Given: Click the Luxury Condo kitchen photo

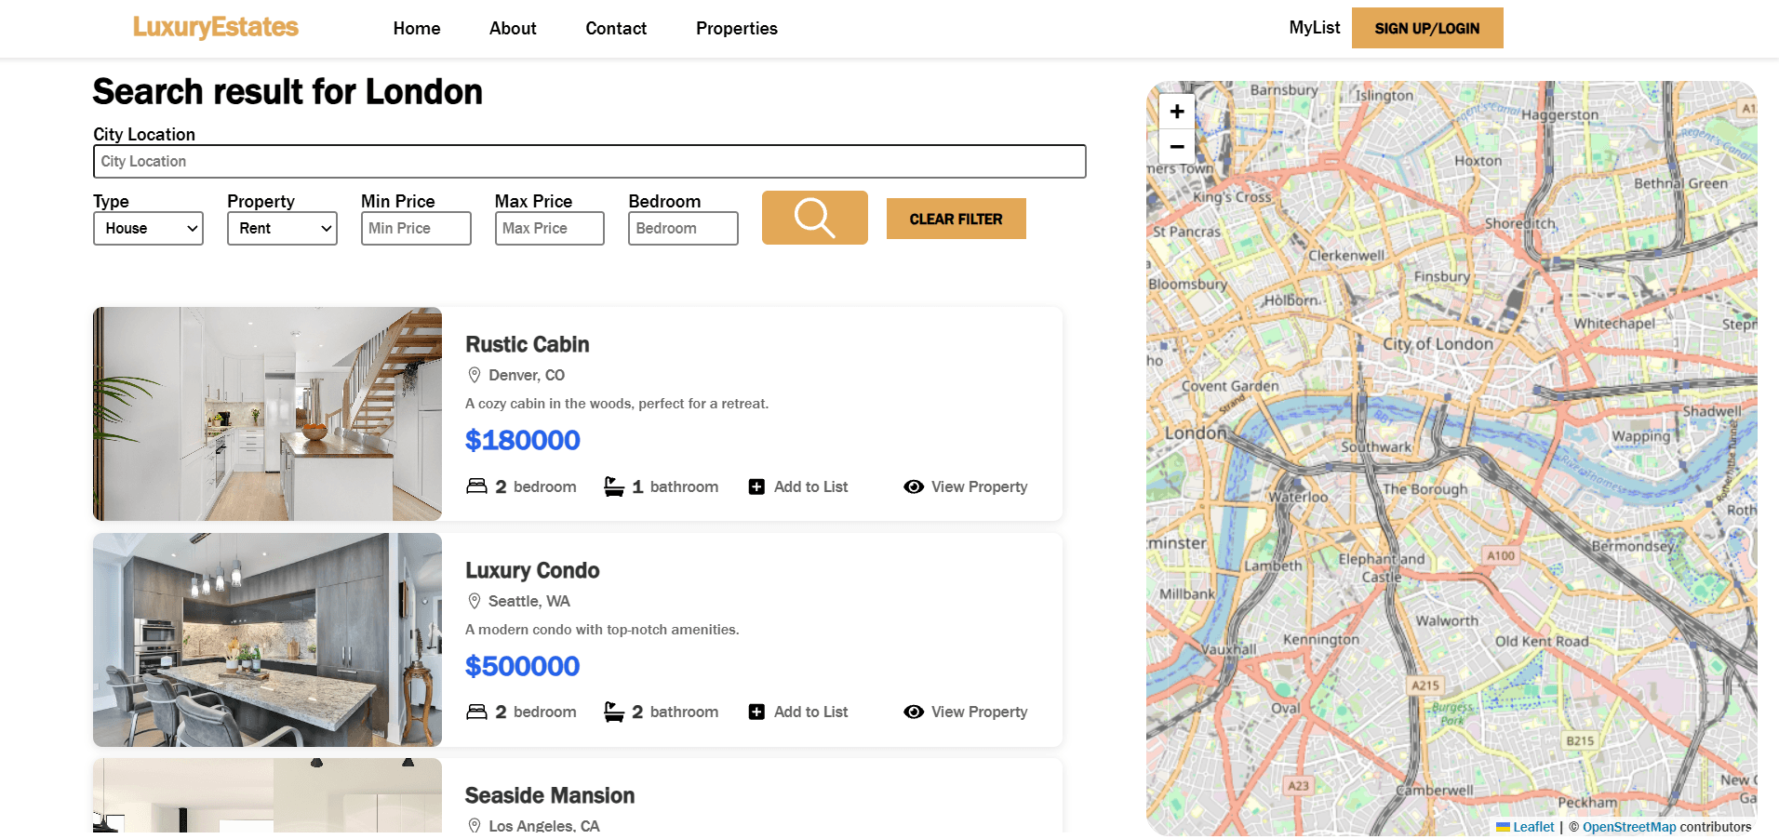Looking at the screenshot, I should click(267, 640).
